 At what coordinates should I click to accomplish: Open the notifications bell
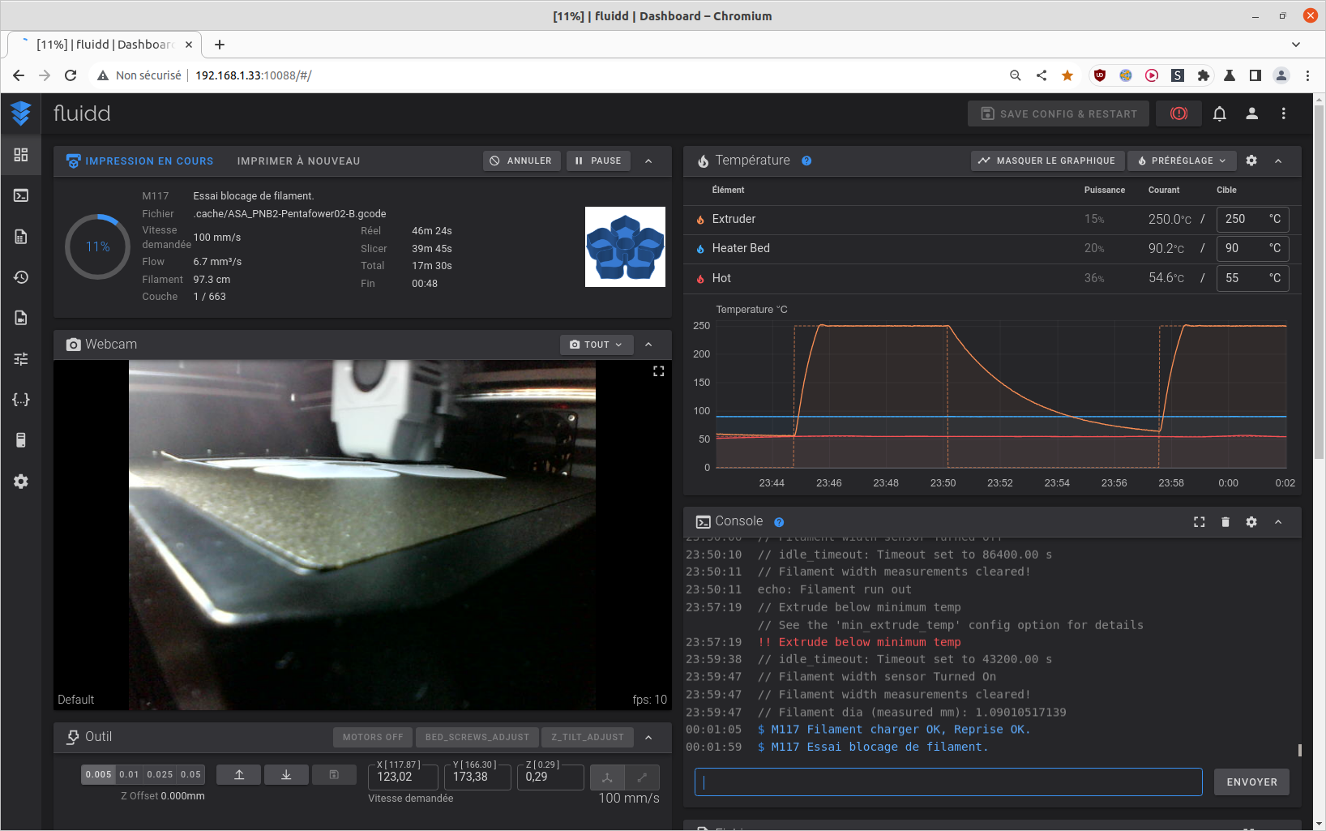[1219, 114]
